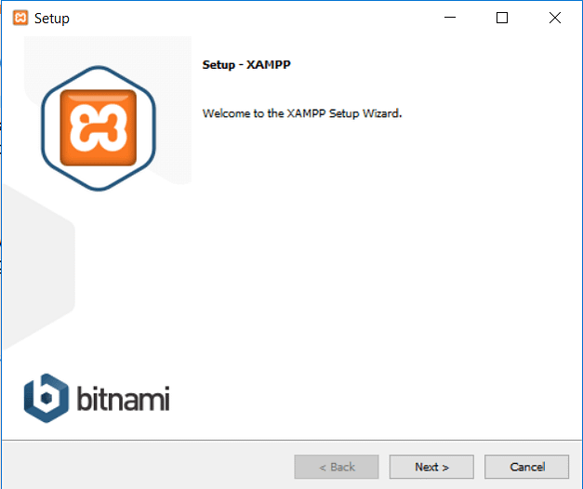Click the large orange XAMPP logo
This screenshot has width=583, height=489.
point(98,127)
